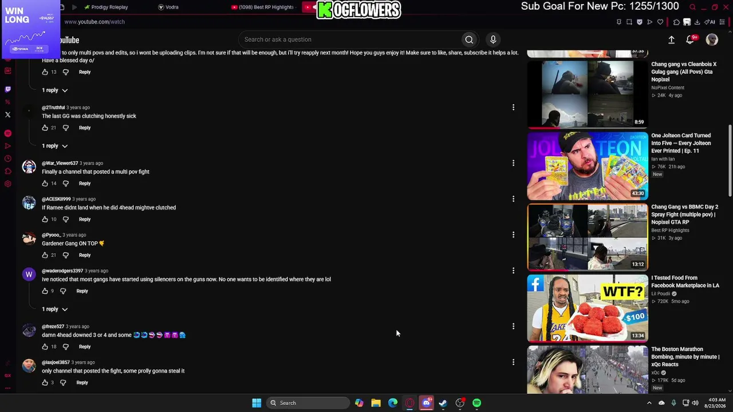Image resolution: width=733 pixels, height=412 pixels.
Task: Focus the YouTube 'Search or ask a question' field
Action: pyautogui.click(x=349, y=39)
